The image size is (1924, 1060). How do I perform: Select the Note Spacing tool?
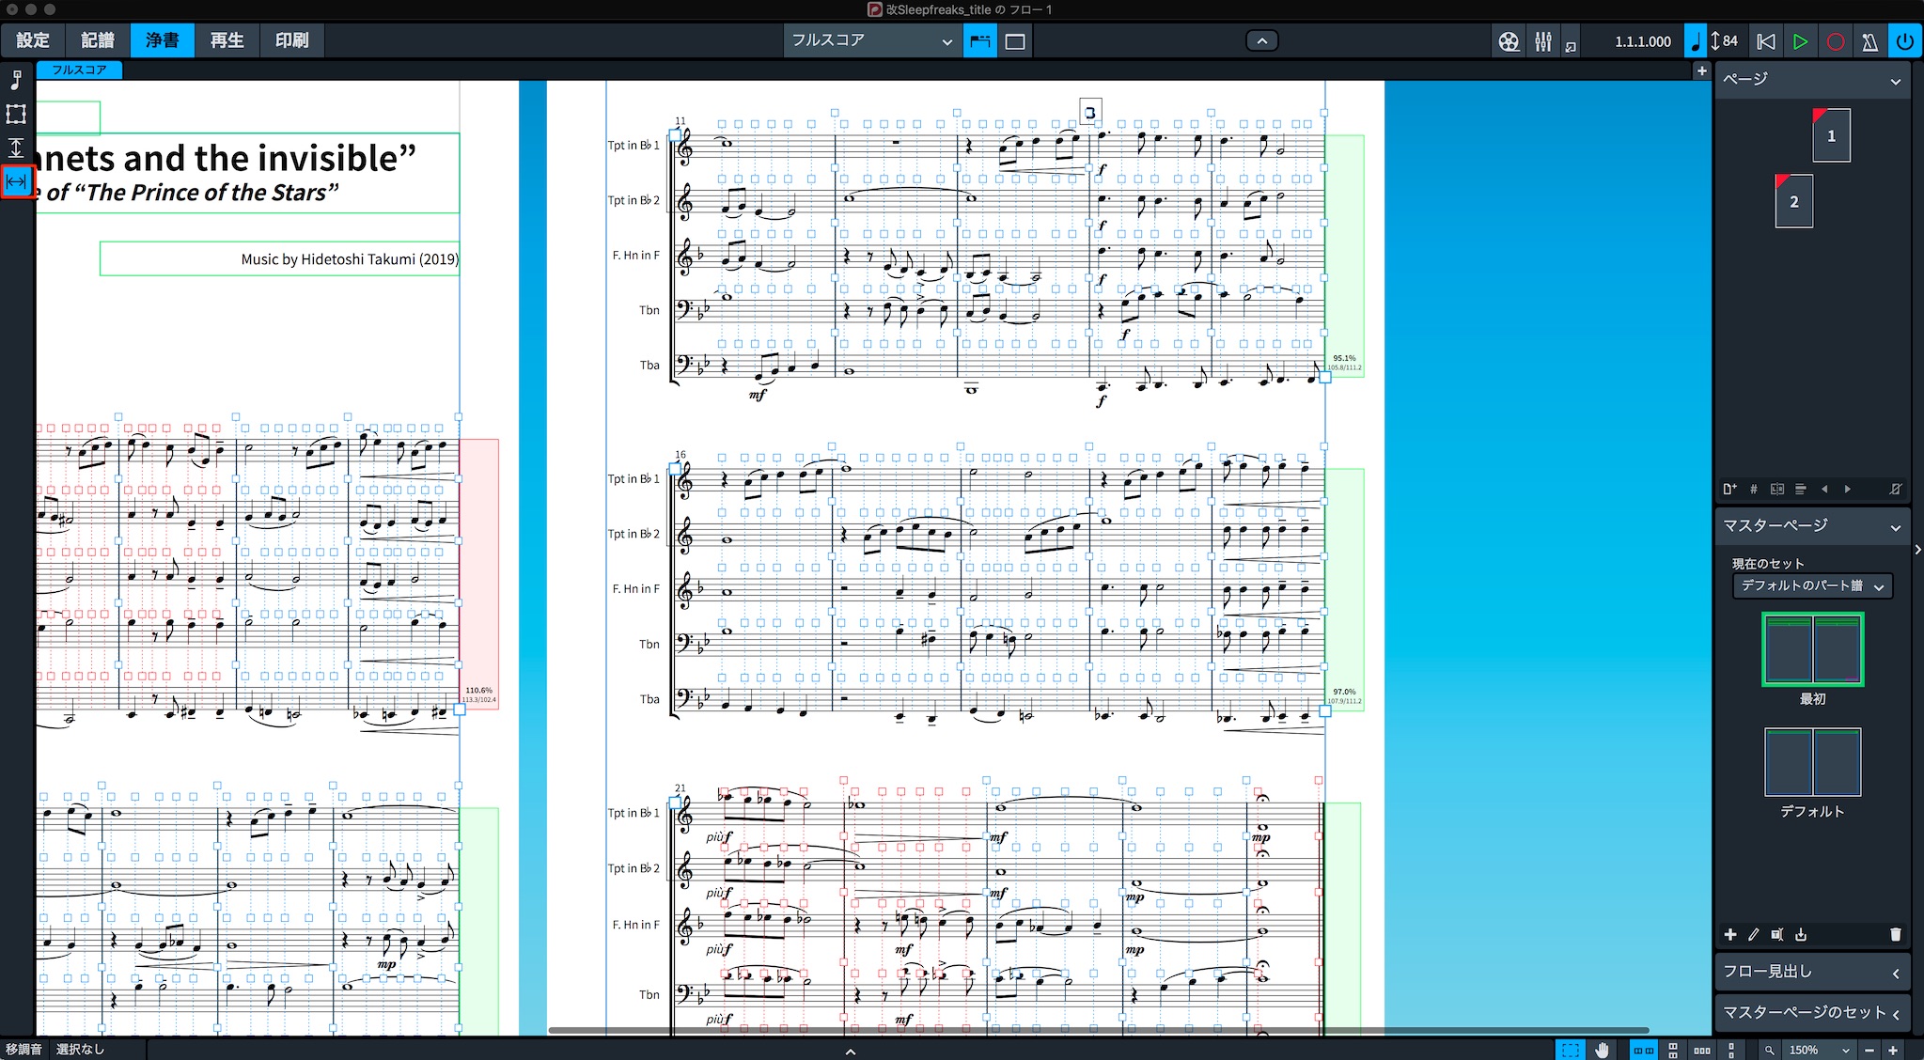click(x=17, y=181)
